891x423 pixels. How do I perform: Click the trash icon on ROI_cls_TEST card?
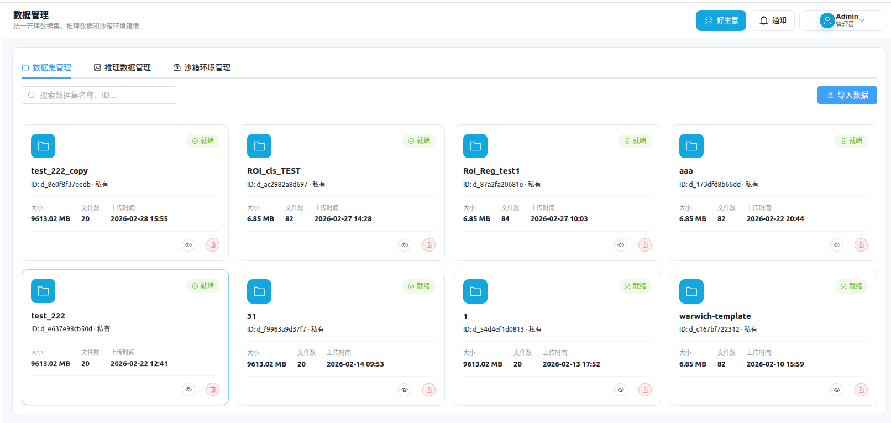[429, 245]
